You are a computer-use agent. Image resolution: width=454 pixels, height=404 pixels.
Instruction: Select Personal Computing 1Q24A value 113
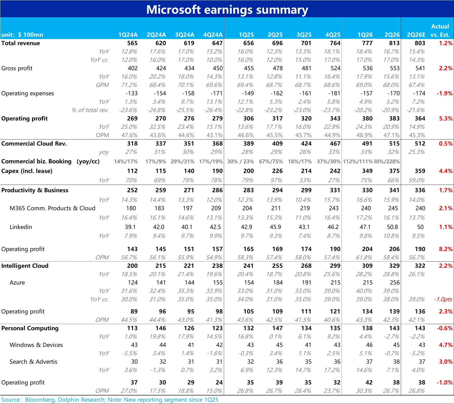(132, 328)
